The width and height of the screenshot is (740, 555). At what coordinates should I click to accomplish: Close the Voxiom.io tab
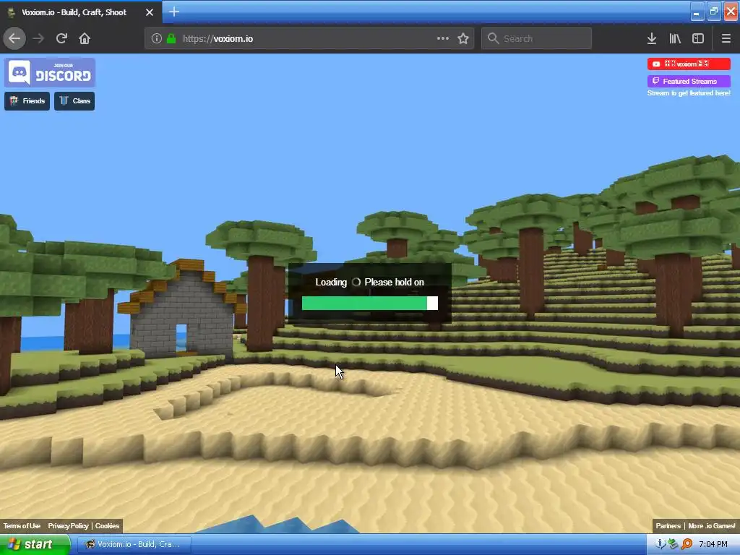[150, 12]
